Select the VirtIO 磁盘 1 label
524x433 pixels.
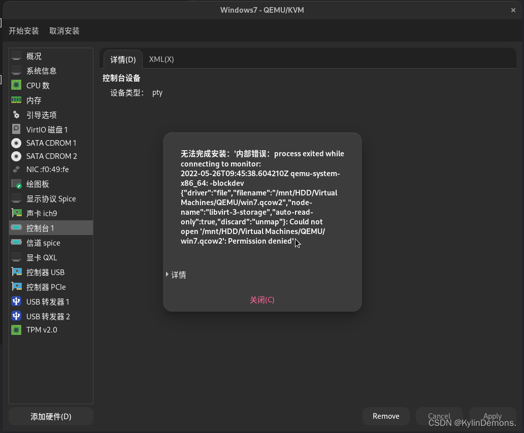pyautogui.click(x=47, y=129)
